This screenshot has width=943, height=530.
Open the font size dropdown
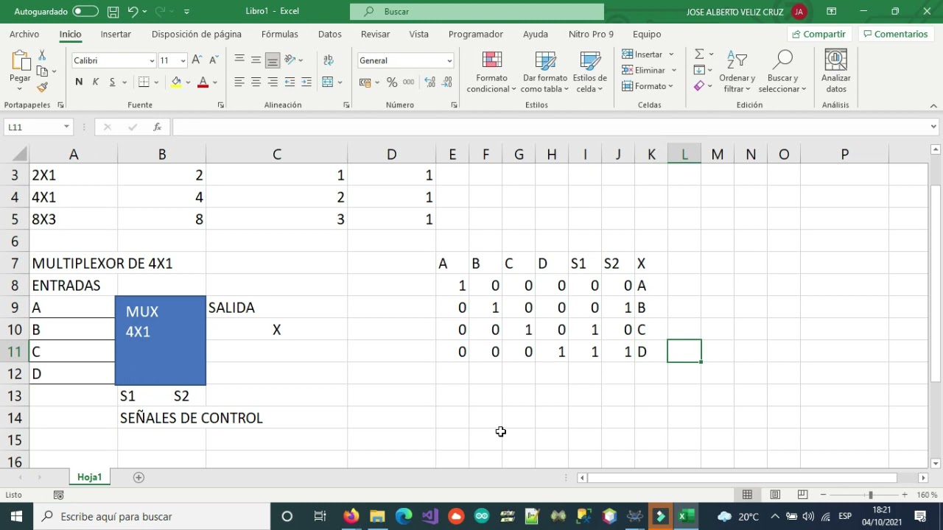[x=183, y=60]
